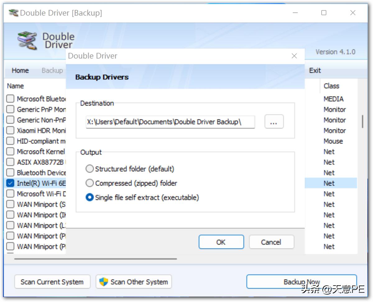The width and height of the screenshot is (373, 302).
Task: Uncheck the Intel(R) Wi-Fi 6E checkbox
Action: tap(10, 183)
